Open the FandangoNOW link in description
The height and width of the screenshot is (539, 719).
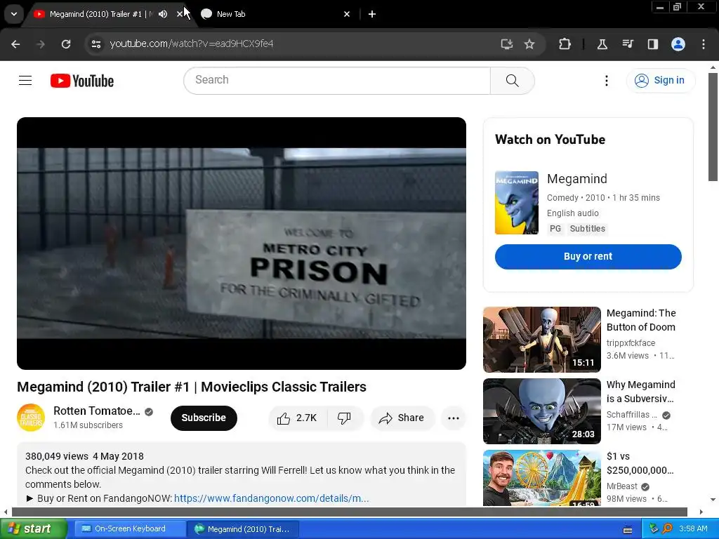pos(272,498)
